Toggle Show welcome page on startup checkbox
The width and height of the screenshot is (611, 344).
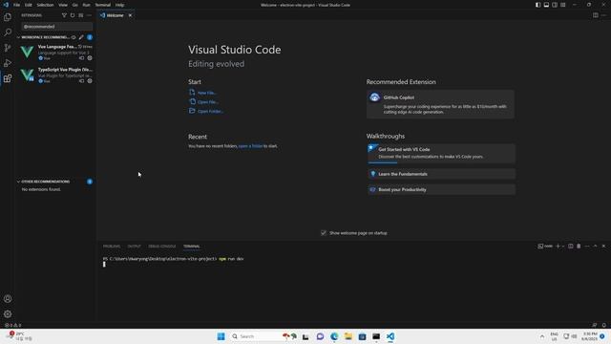pyautogui.click(x=324, y=233)
